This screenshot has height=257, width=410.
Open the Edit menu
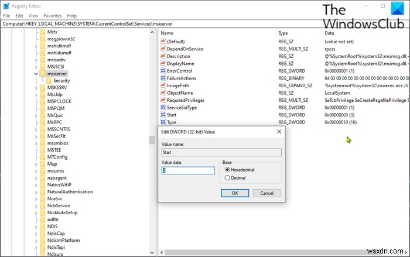19,16
